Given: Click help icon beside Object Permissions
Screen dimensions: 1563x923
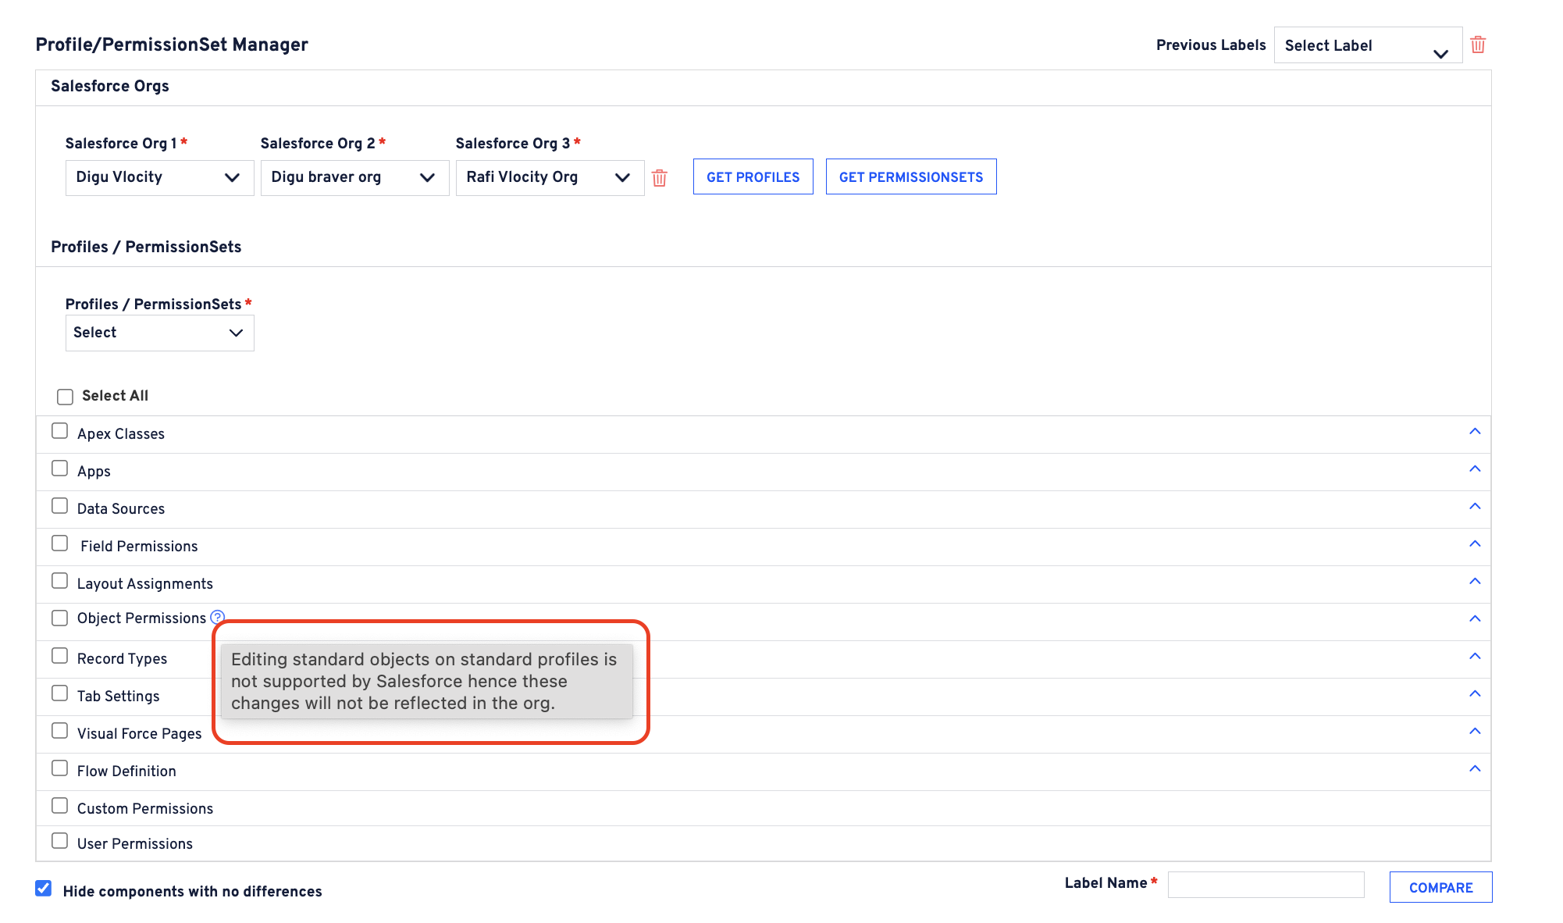Looking at the screenshot, I should [x=218, y=617].
